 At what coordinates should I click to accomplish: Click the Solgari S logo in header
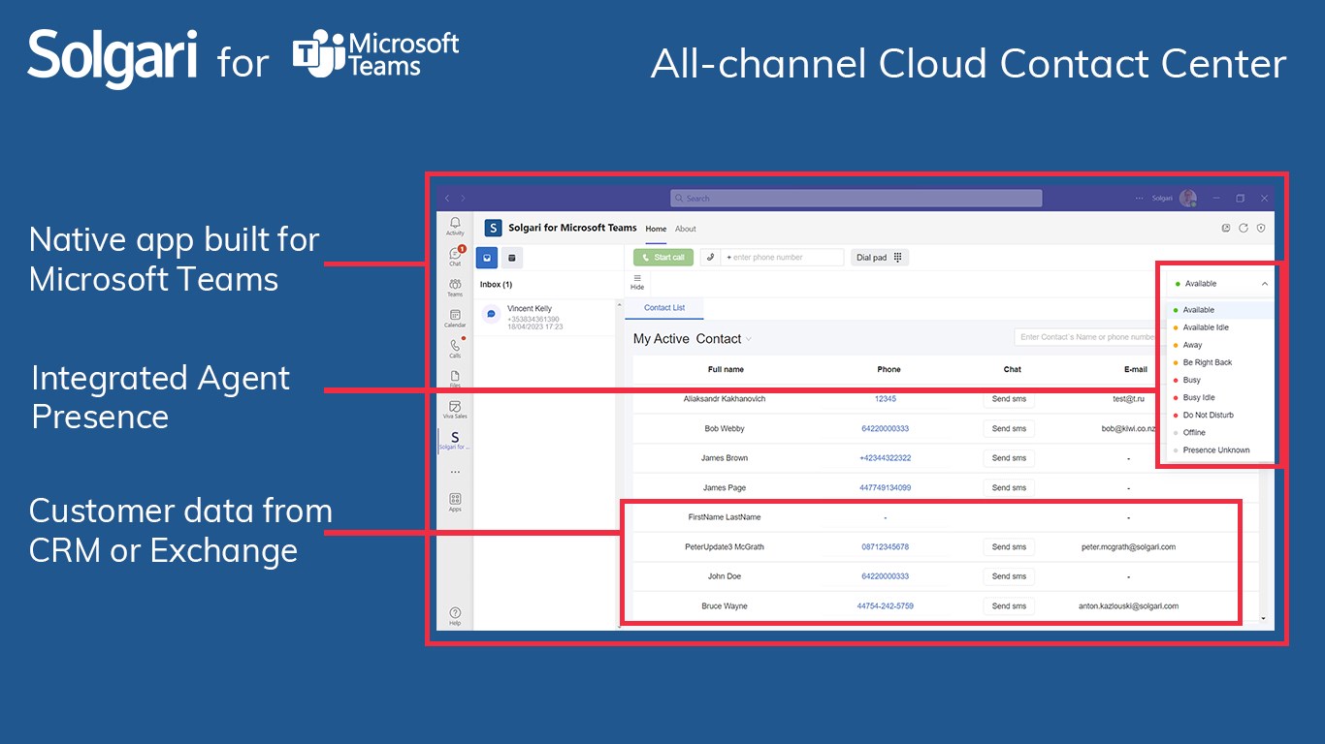(494, 229)
